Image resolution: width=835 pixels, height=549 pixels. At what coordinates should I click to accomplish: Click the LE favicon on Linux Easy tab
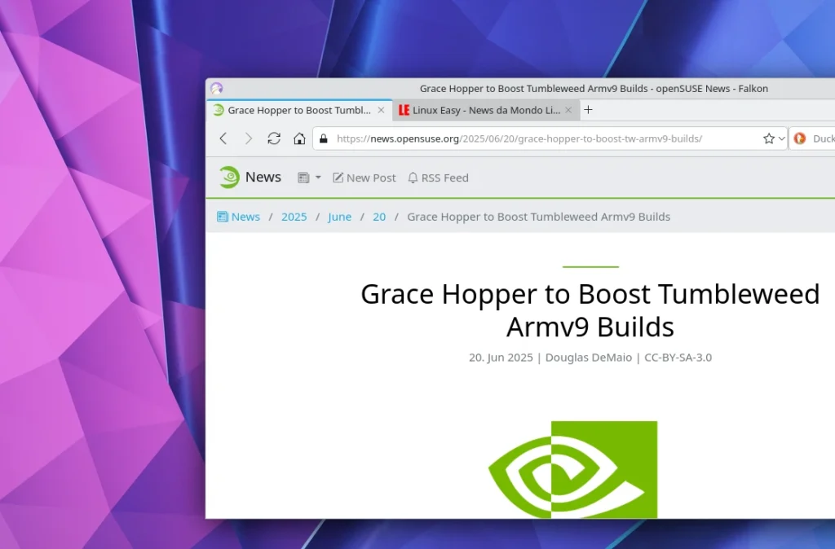click(403, 109)
